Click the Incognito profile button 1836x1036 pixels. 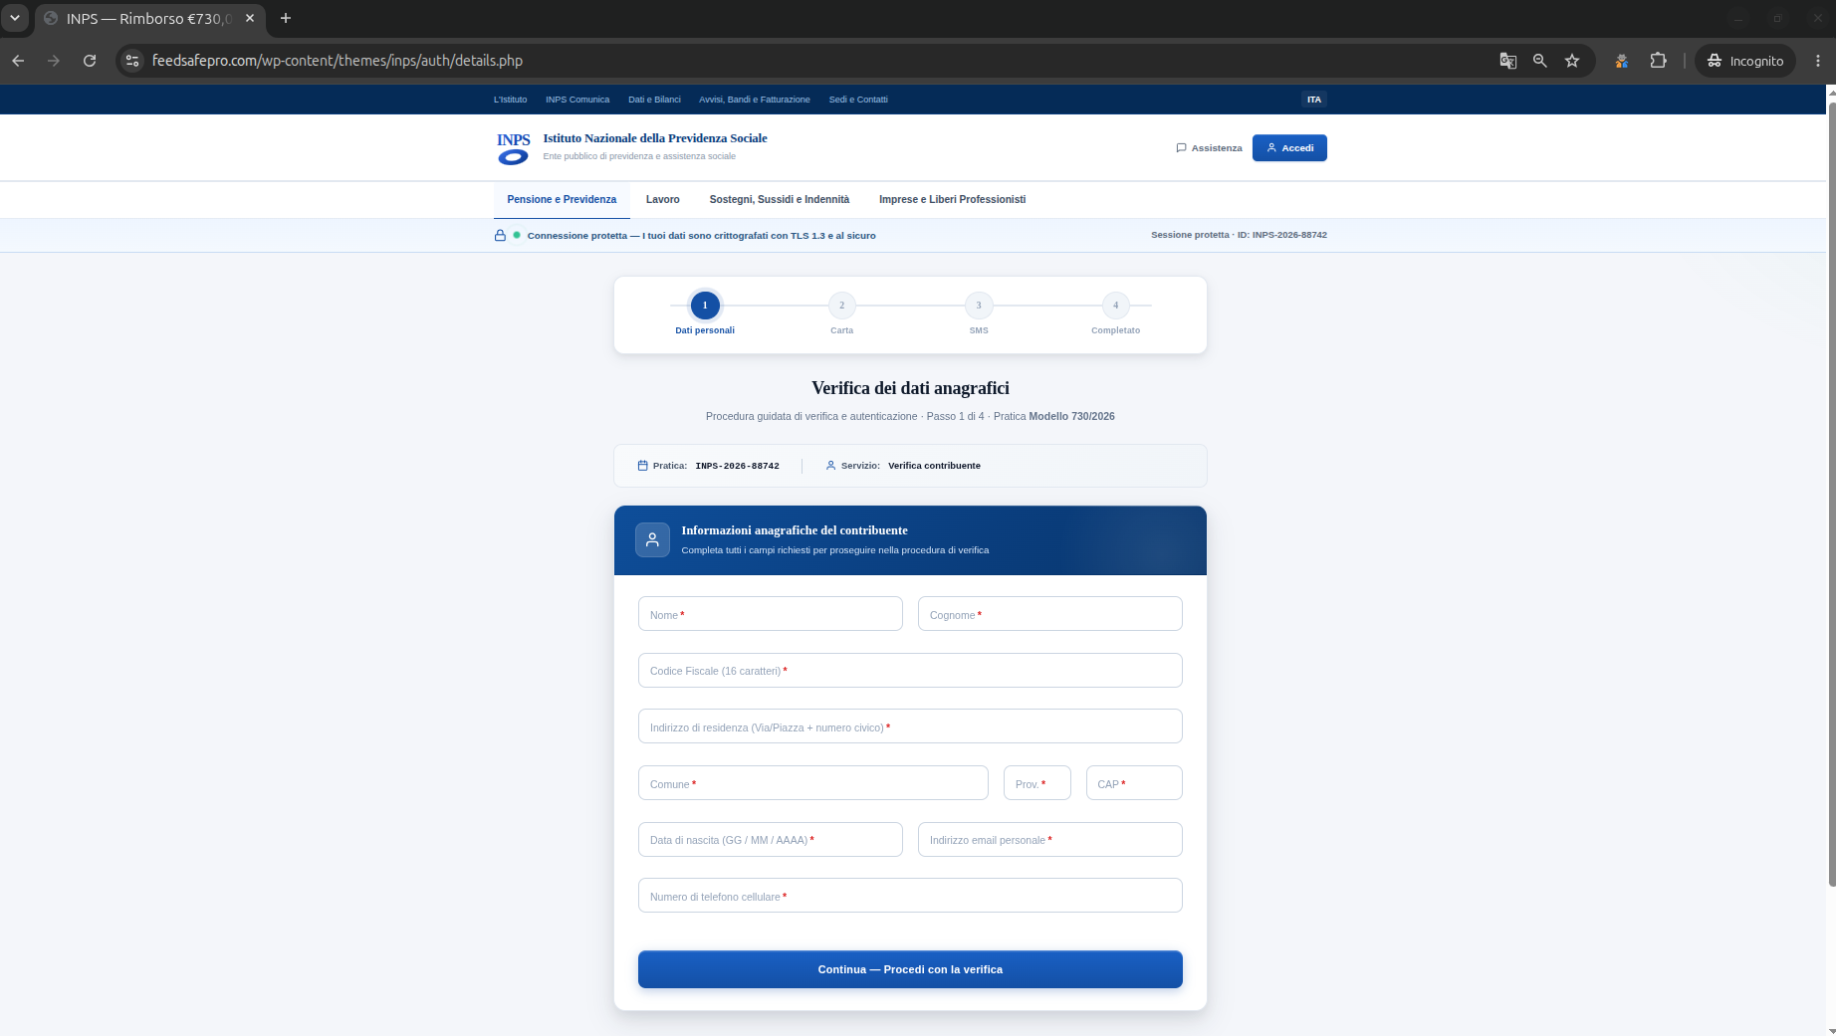point(1745,61)
